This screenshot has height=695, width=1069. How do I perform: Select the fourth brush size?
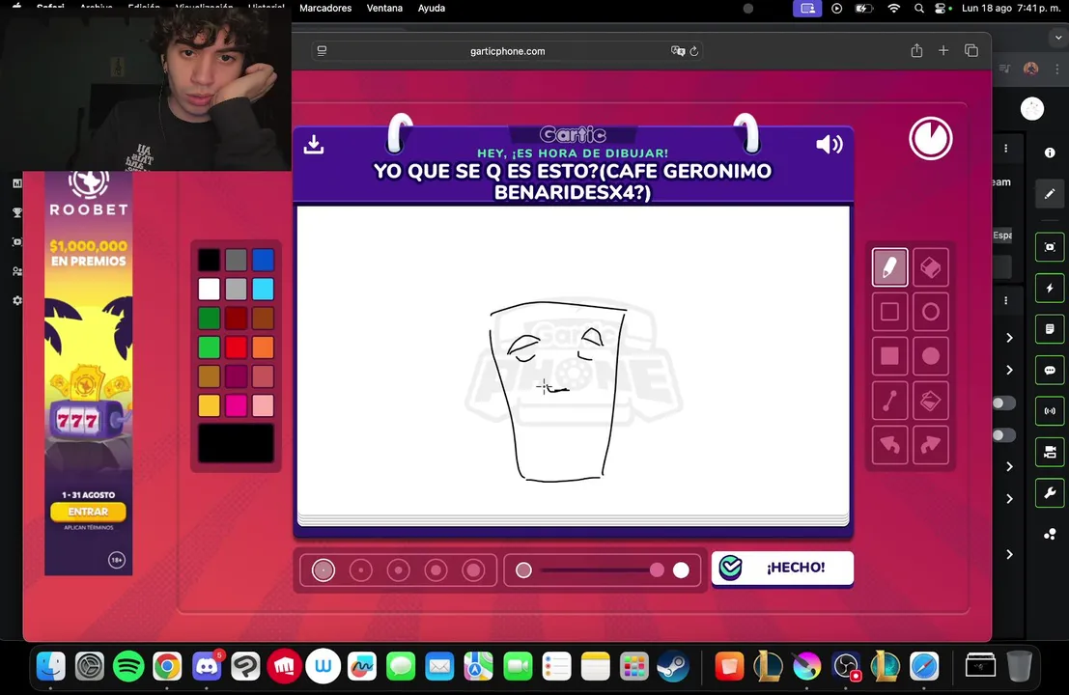(436, 570)
